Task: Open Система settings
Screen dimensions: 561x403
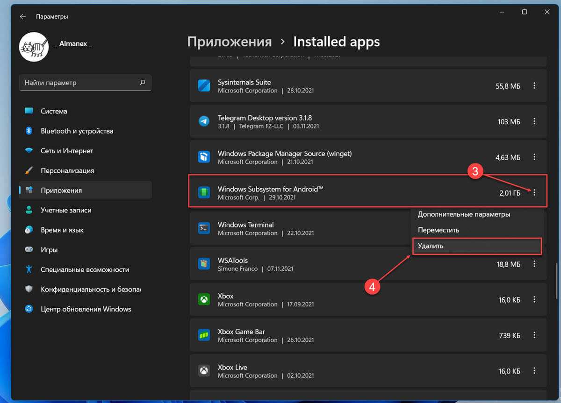Action: coord(85,111)
